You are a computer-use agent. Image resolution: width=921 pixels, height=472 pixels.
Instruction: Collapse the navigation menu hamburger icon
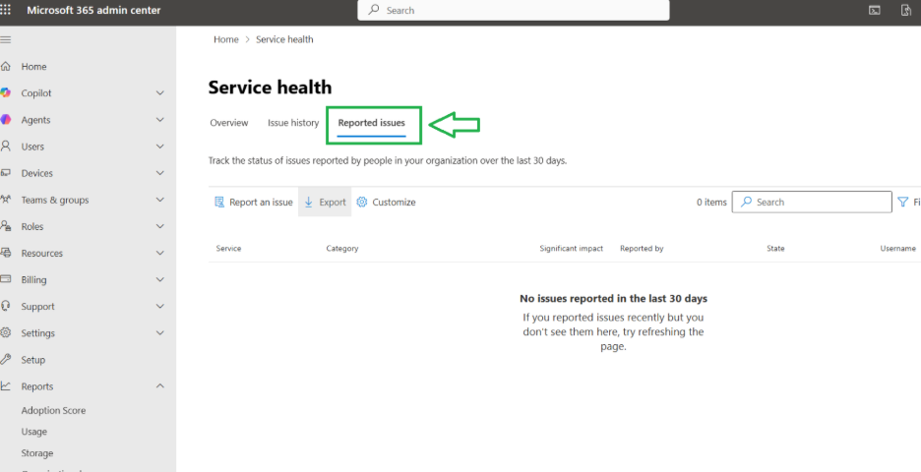coord(5,39)
